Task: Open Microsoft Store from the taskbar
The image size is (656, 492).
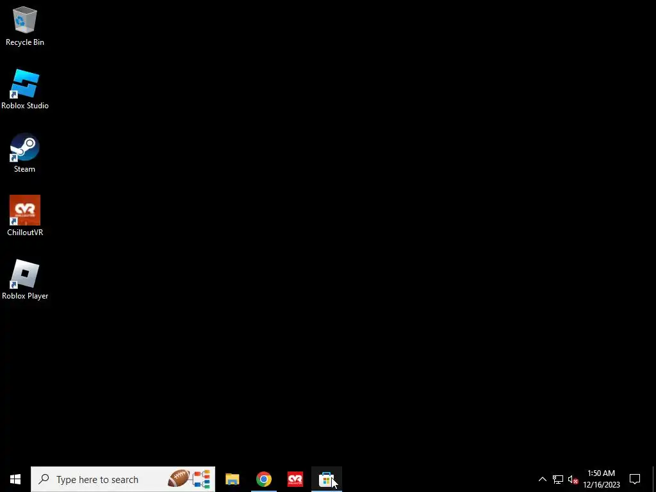Action: tap(327, 479)
